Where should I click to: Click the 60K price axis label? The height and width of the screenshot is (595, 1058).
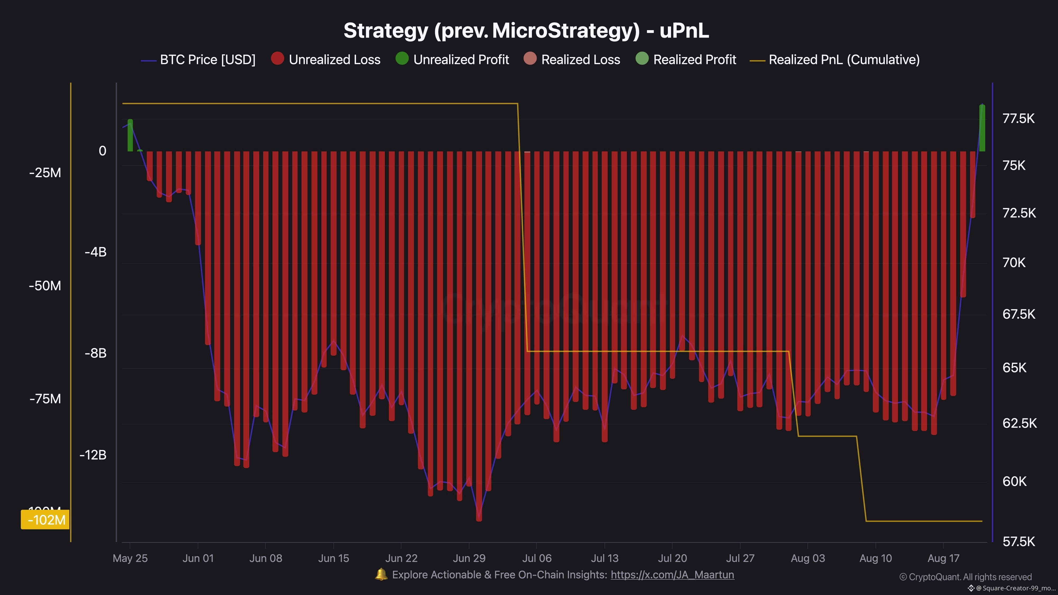point(1014,481)
